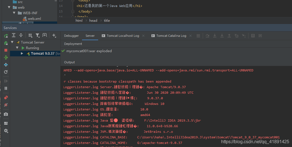
Task: Open the Add Service plus dropdown
Action: pyautogui.click(x=54, y=35)
